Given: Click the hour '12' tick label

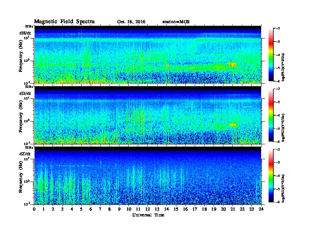Looking at the screenshot, I should (x=148, y=209).
